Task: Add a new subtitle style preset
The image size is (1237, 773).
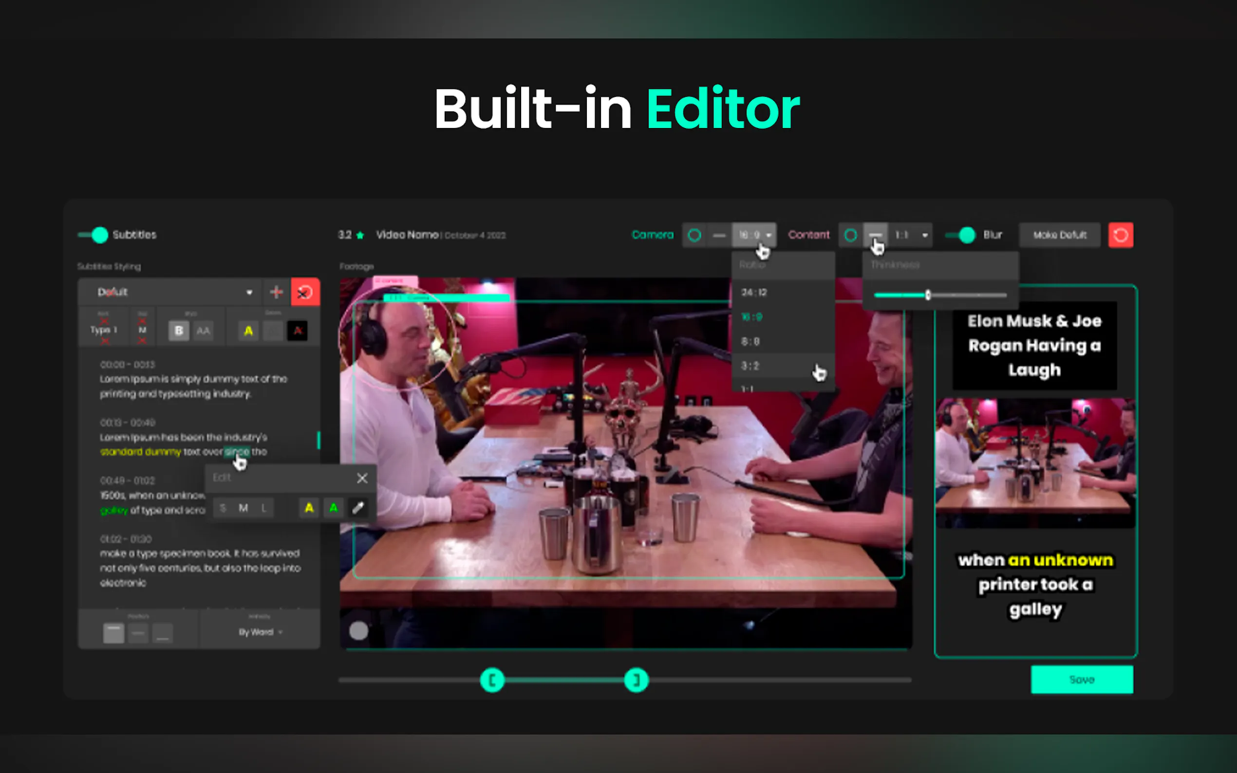Action: point(276,292)
